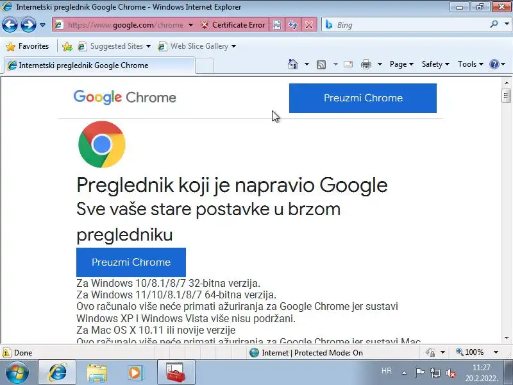
Task: Open the Windows Start menu
Action: (17, 373)
